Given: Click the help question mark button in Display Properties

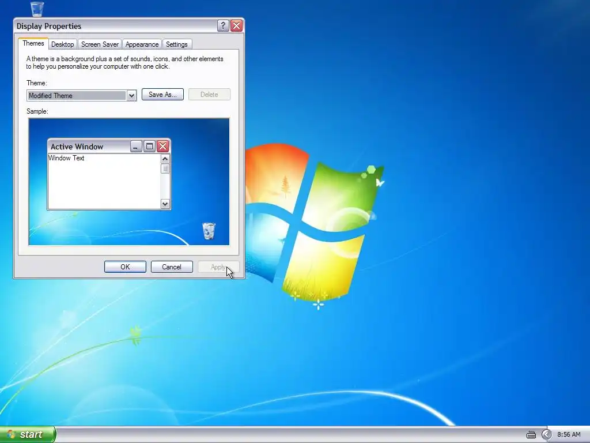Looking at the screenshot, I should (x=223, y=25).
